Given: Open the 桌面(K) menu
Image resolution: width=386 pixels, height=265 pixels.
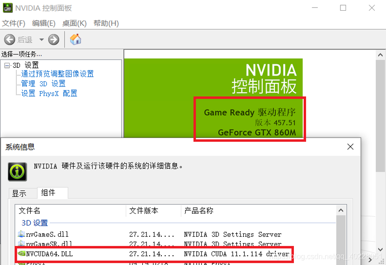Looking at the screenshot, I should 74,23.
